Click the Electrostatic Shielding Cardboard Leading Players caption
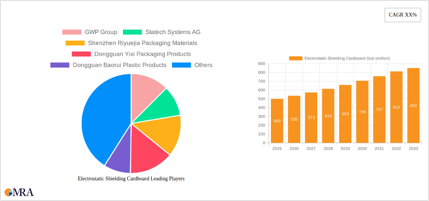429x201 pixels. [x=131, y=178]
